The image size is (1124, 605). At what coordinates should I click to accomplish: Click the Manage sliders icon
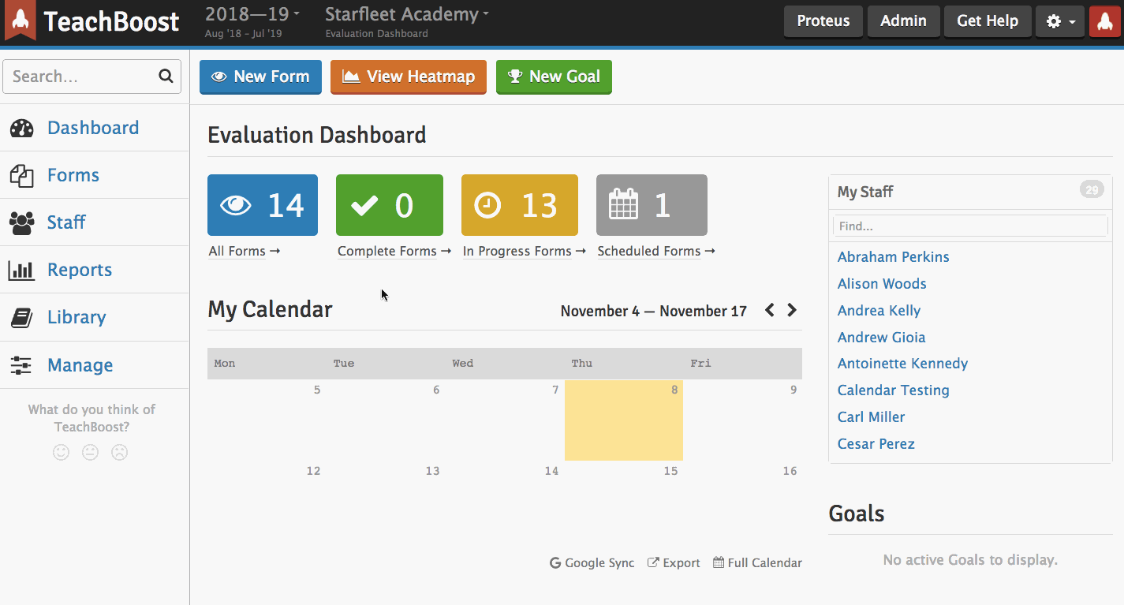point(21,365)
